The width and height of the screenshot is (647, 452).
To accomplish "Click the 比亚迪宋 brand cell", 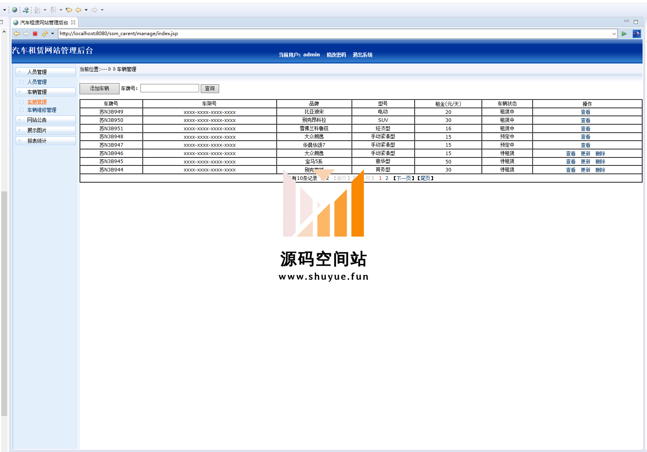I will coord(314,112).
